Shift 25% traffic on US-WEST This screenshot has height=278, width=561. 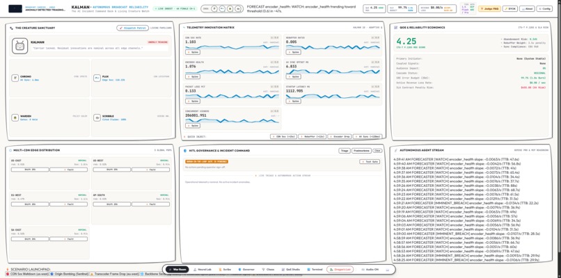coord(112,170)
